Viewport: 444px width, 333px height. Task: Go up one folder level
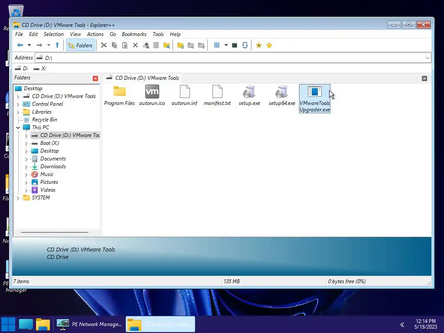57,45
